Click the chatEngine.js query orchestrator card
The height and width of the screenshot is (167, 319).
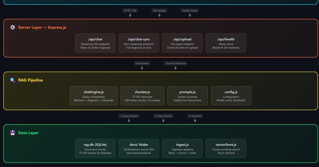pyautogui.click(x=94, y=96)
